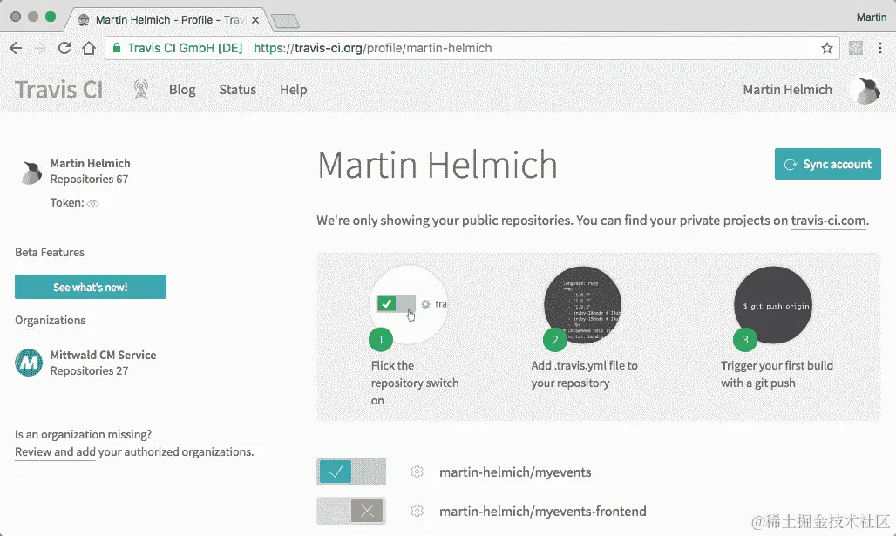Click the Sync account button
The width and height of the screenshot is (896, 536).
[x=827, y=164]
